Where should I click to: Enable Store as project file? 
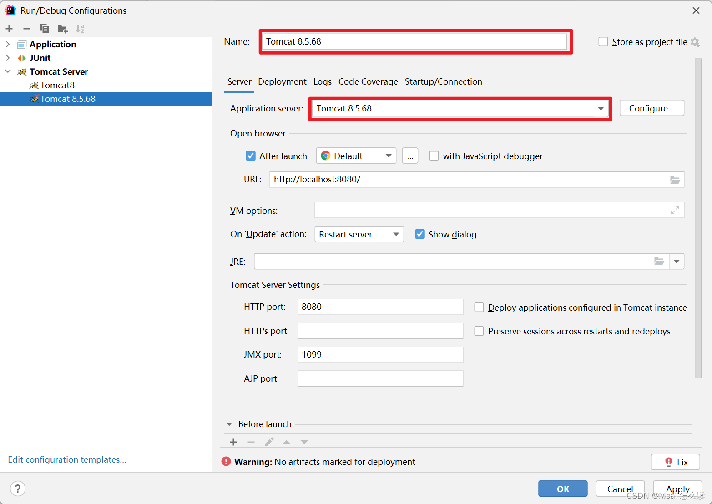coord(603,42)
